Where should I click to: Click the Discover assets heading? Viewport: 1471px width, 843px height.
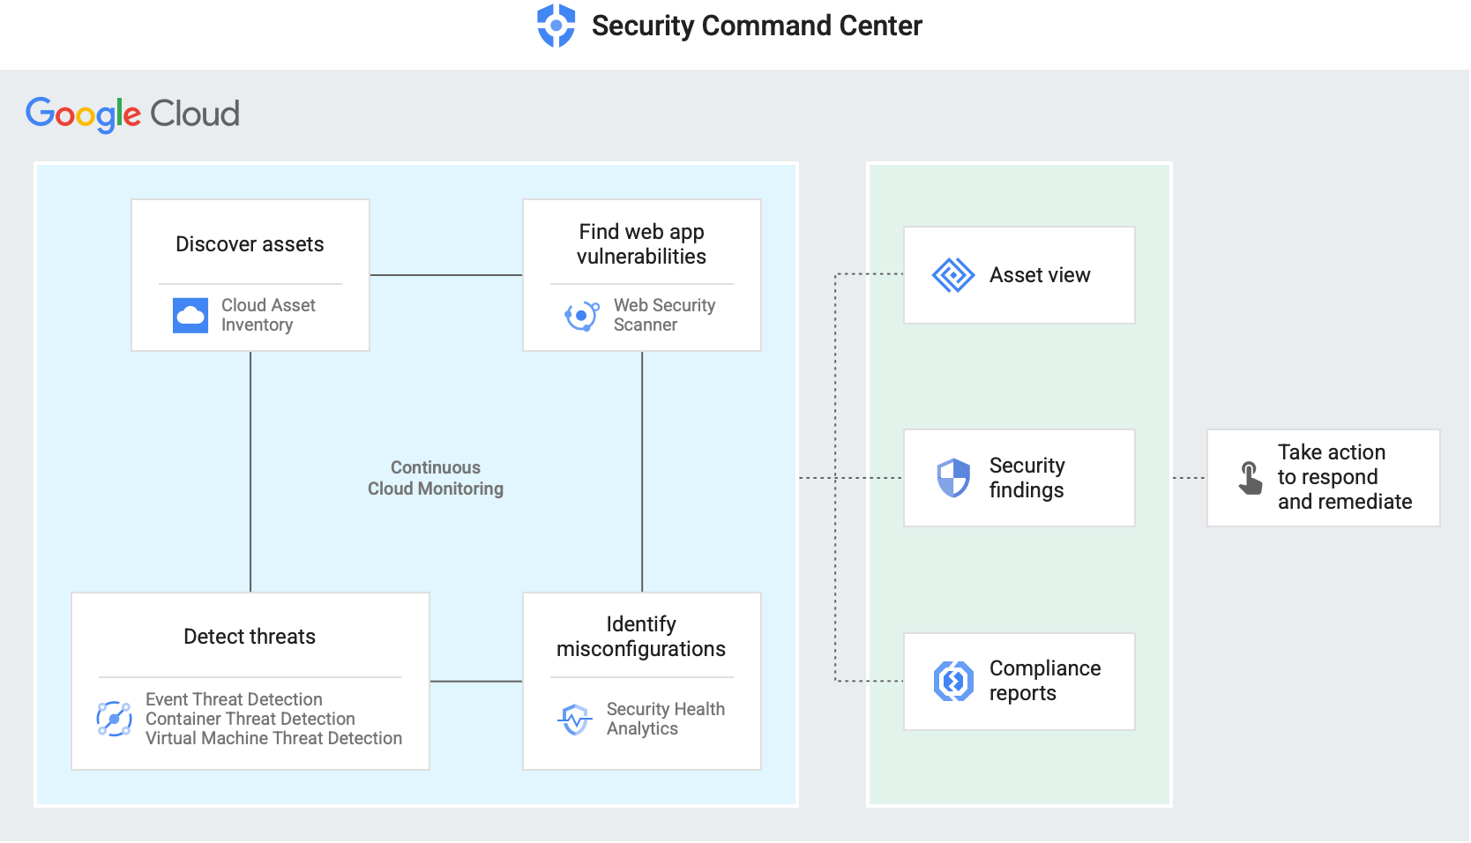[250, 244]
